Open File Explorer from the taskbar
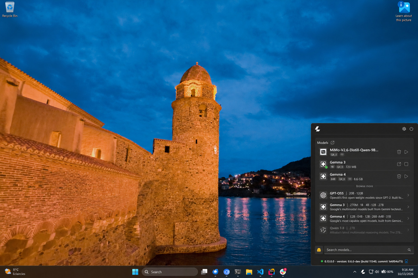Viewport: 418px width, 278px height. 249,272
